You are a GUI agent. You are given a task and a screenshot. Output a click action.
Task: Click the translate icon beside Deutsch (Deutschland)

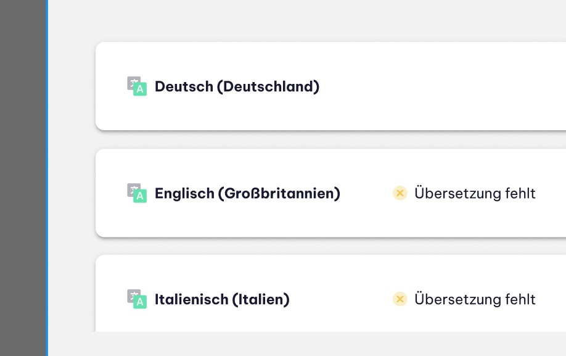click(137, 86)
